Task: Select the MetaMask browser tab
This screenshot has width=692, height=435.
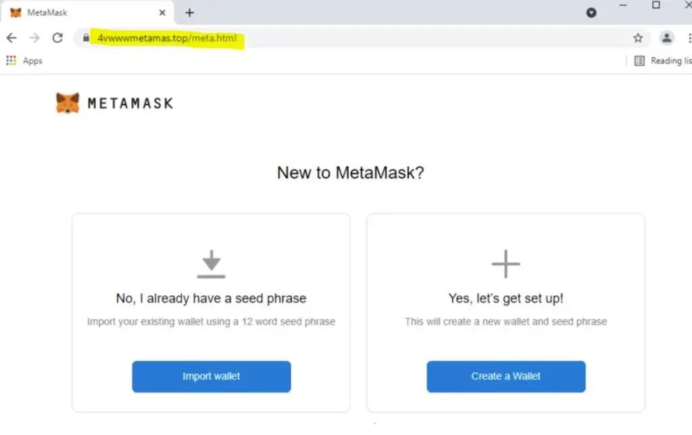Action: point(81,12)
